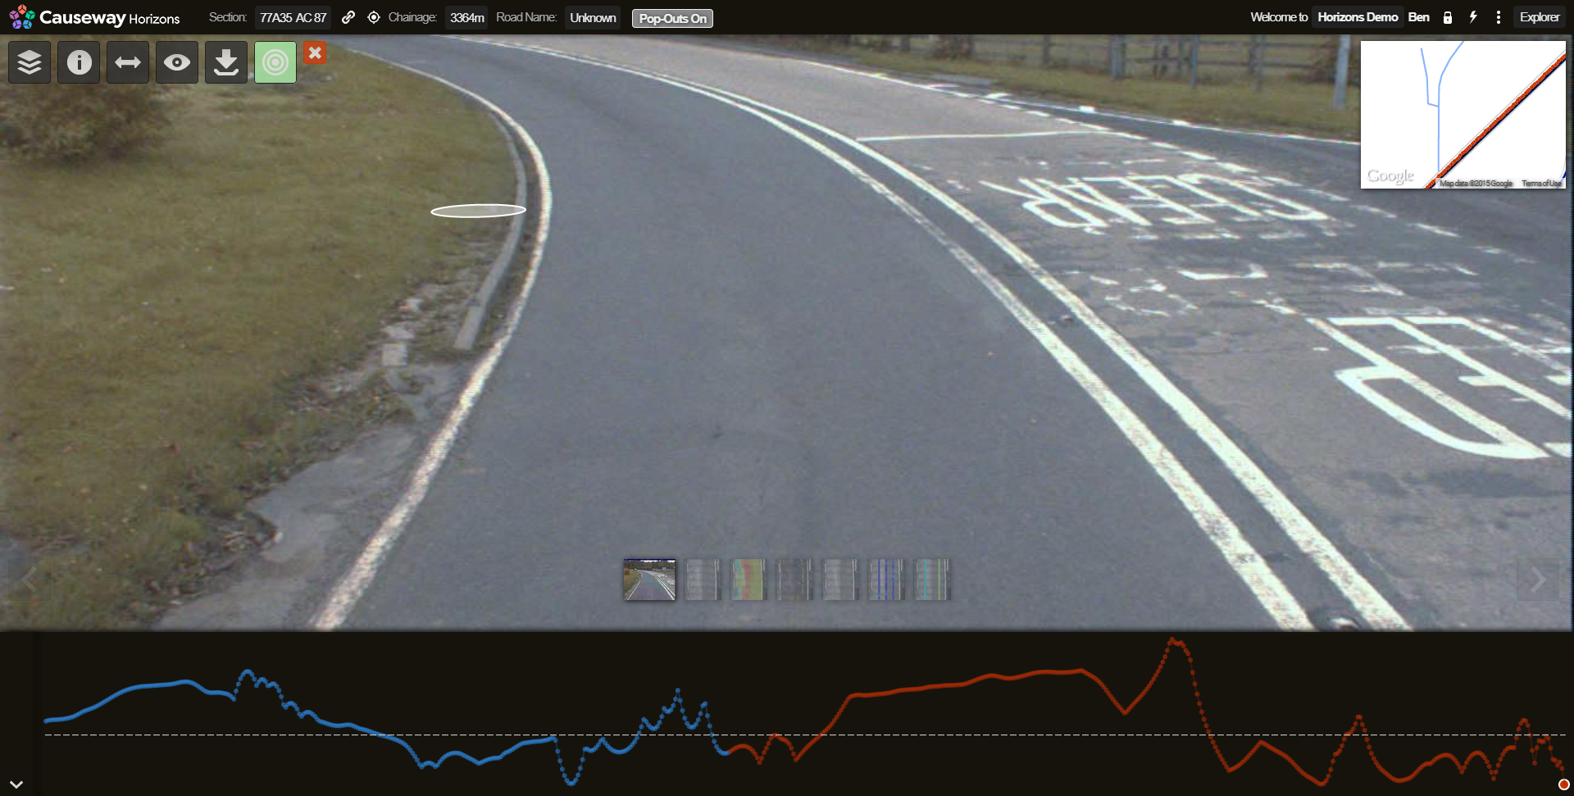Image resolution: width=1574 pixels, height=796 pixels.
Task: Toggle the green concentric-circles target button
Action: [x=275, y=62]
